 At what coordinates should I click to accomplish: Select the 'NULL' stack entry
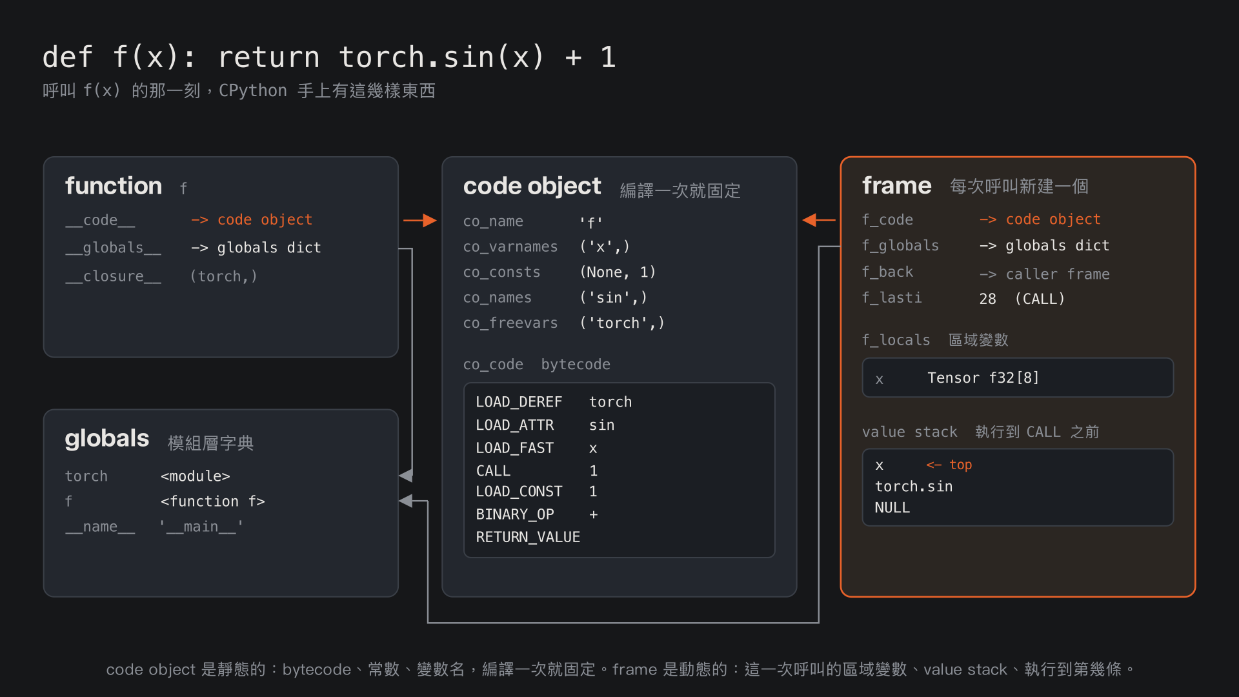point(892,508)
